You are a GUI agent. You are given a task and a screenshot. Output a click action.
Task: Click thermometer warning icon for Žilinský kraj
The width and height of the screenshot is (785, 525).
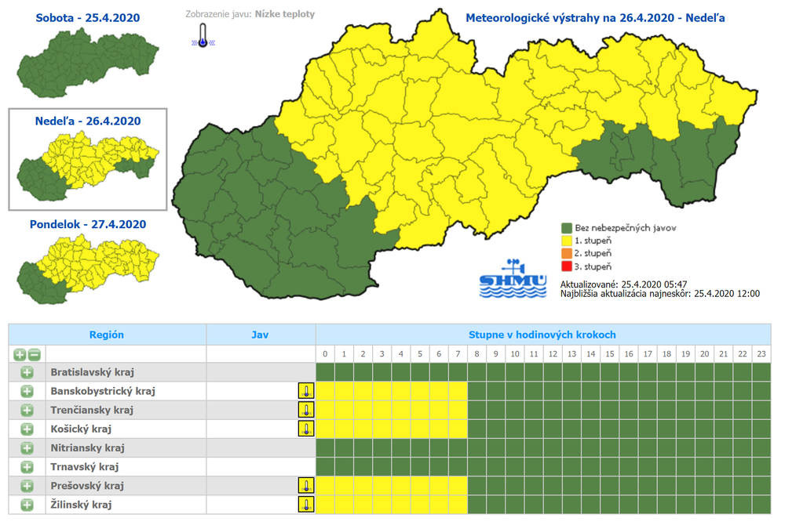[305, 505]
